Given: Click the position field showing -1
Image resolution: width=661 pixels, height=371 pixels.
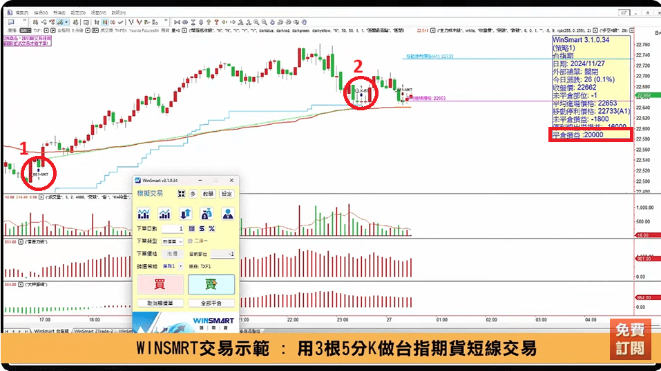Looking at the screenshot, I should point(222,254).
